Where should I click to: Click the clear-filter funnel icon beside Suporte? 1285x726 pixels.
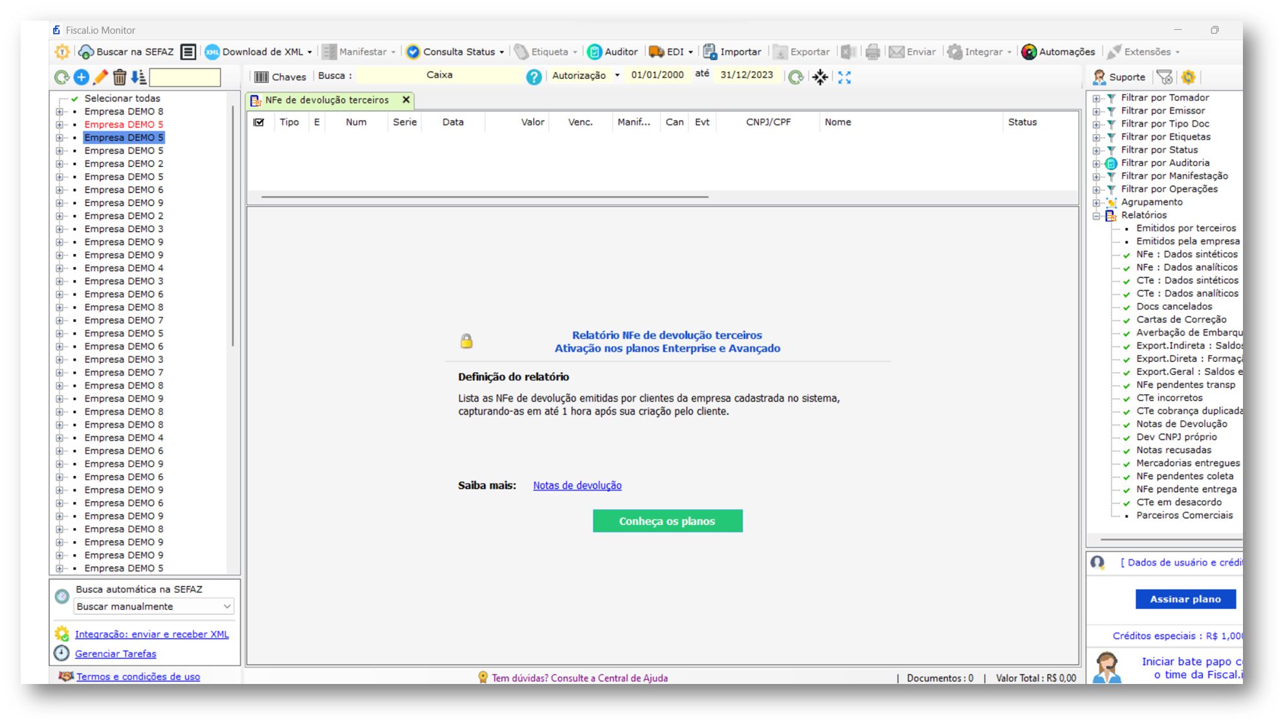tap(1165, 77)
